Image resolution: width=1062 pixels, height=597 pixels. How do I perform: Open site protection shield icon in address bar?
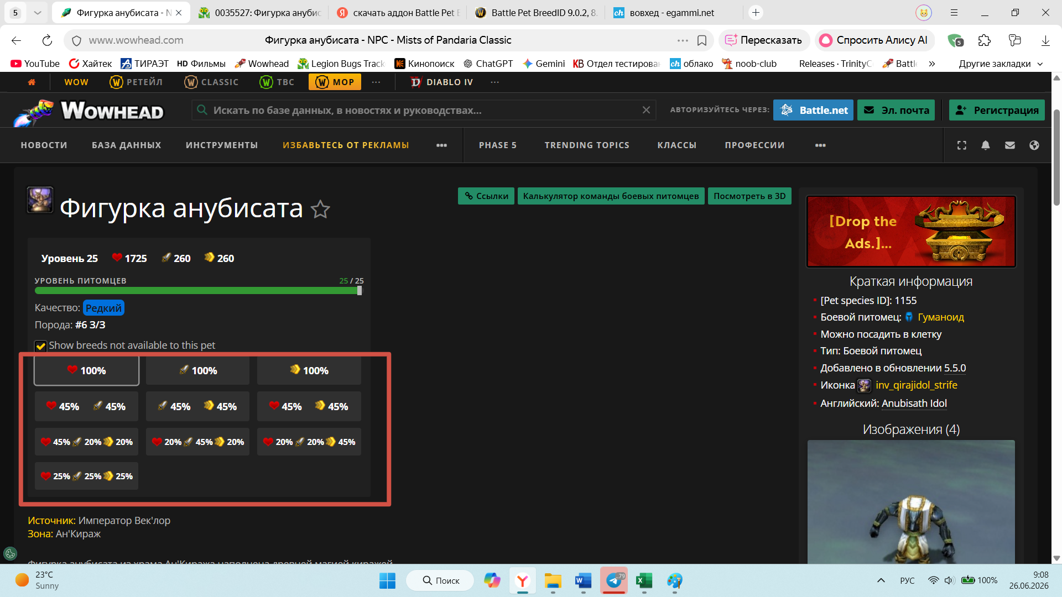(x=77, y=40)
